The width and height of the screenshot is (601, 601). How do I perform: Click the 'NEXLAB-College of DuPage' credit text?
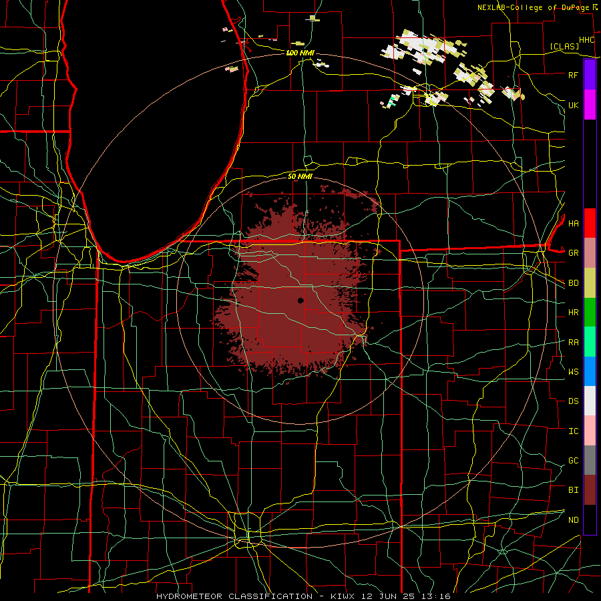(x=534, y=7)
